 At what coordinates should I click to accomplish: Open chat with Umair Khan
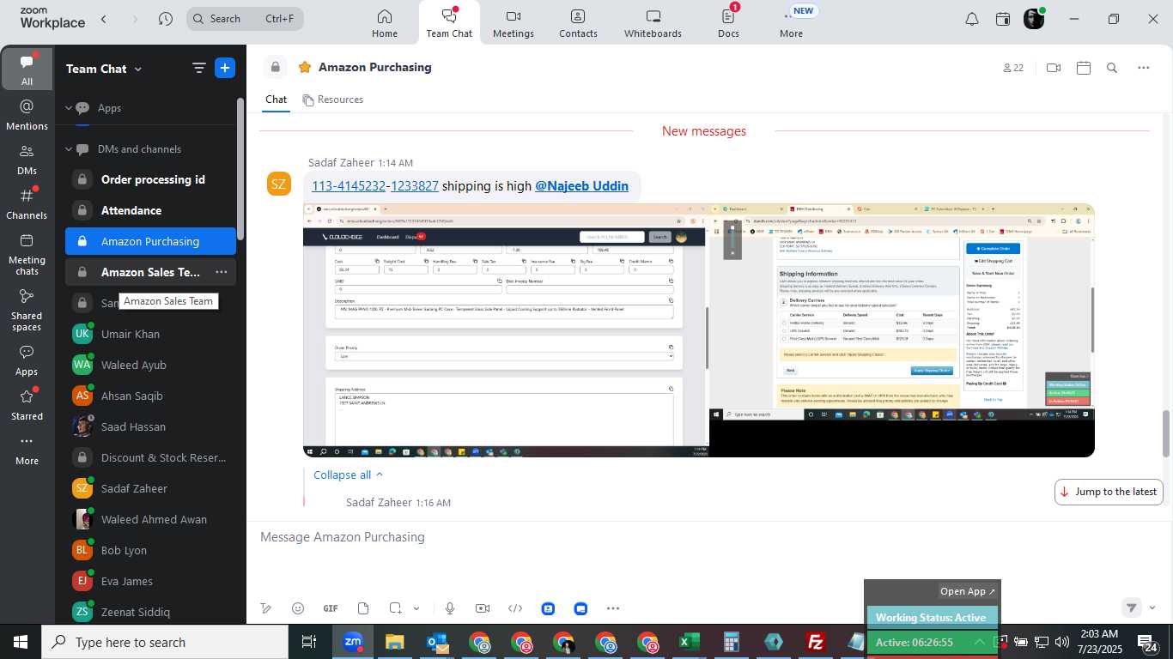click(150, 334)
